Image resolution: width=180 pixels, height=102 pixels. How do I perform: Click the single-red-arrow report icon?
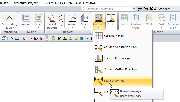(x=61, y=21)
